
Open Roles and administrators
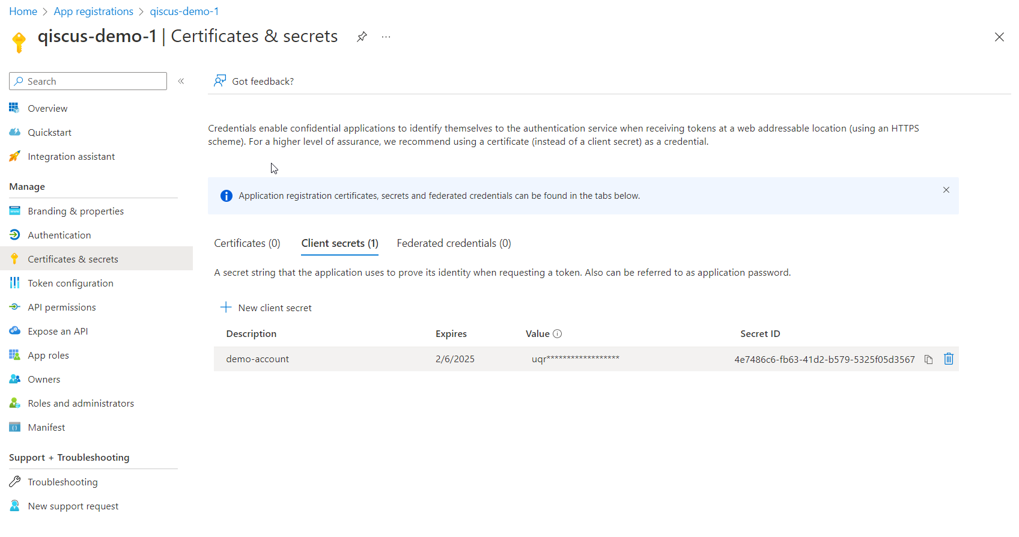[81, 403]
